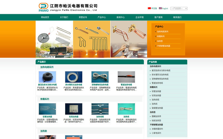The height and width of the screenshot is (139, 223).
Task: Select 铝箔加热器 in 产品列表 sidebar
Action: (156, 95)
